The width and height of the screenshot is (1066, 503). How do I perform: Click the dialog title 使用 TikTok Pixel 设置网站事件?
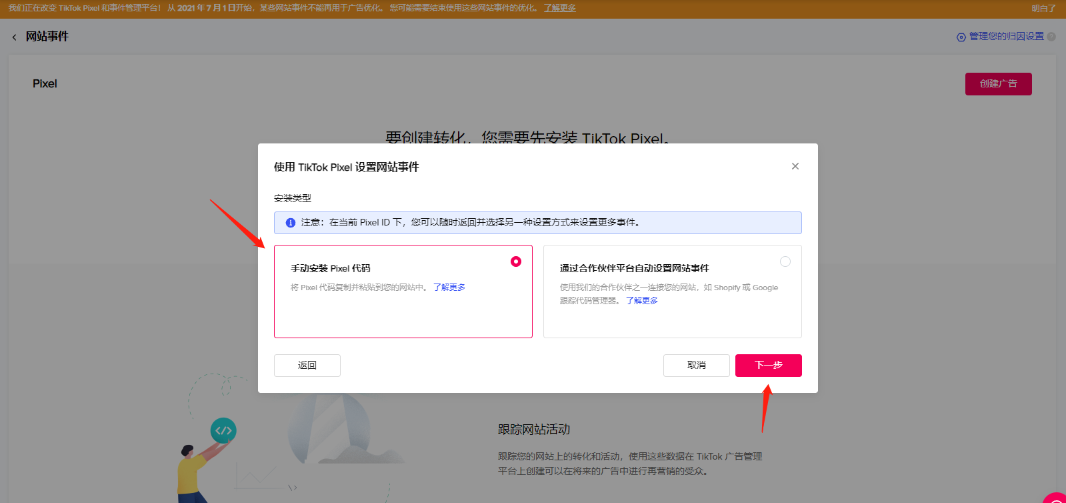[x=347, y=167]
